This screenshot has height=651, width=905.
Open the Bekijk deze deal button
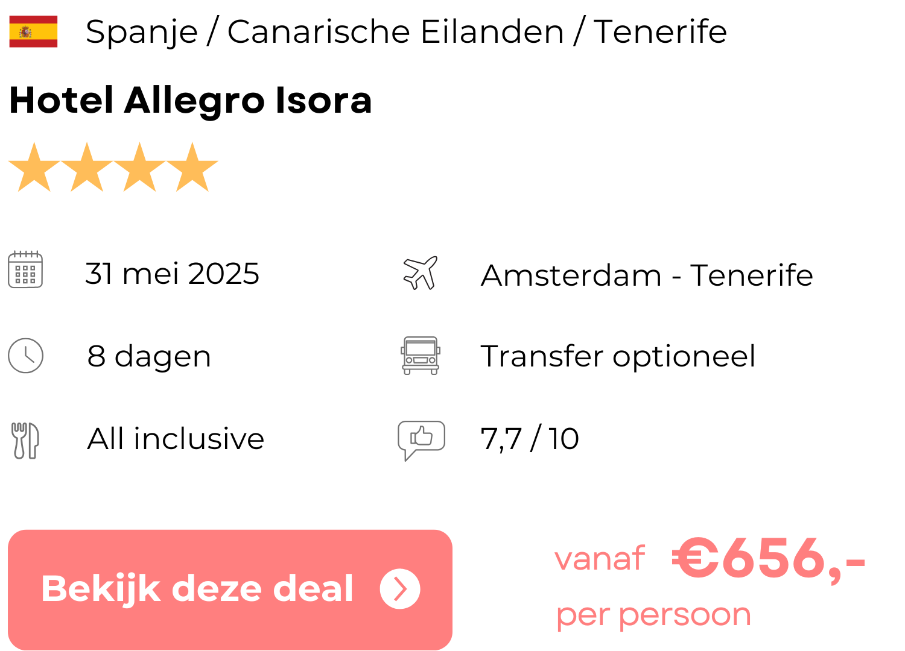229,590
